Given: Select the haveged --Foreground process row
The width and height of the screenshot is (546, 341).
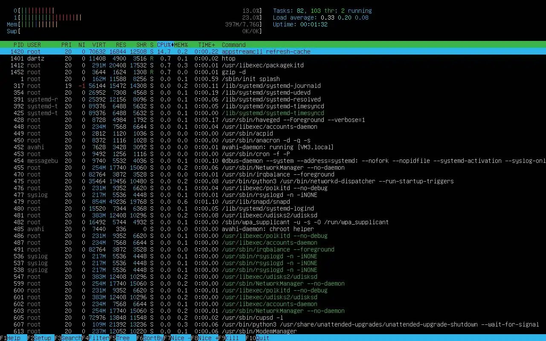Looking at the screenshot, I should point(273,120).
